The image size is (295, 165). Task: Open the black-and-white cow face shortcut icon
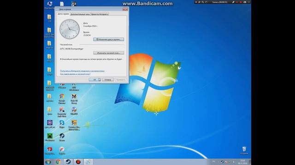[x=74, y=99]
